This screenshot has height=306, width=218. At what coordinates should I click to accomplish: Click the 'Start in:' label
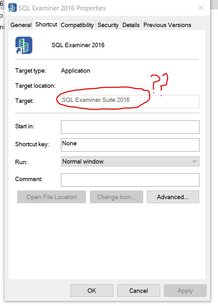click(25, 126)
